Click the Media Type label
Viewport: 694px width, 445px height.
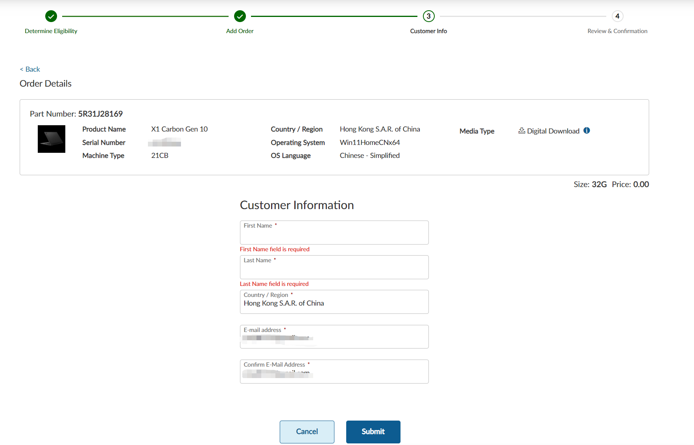[x=477, y=131]
